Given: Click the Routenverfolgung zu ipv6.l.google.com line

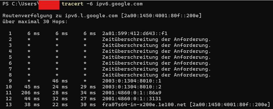Looking at the screenshot, I should coord(102,16).
